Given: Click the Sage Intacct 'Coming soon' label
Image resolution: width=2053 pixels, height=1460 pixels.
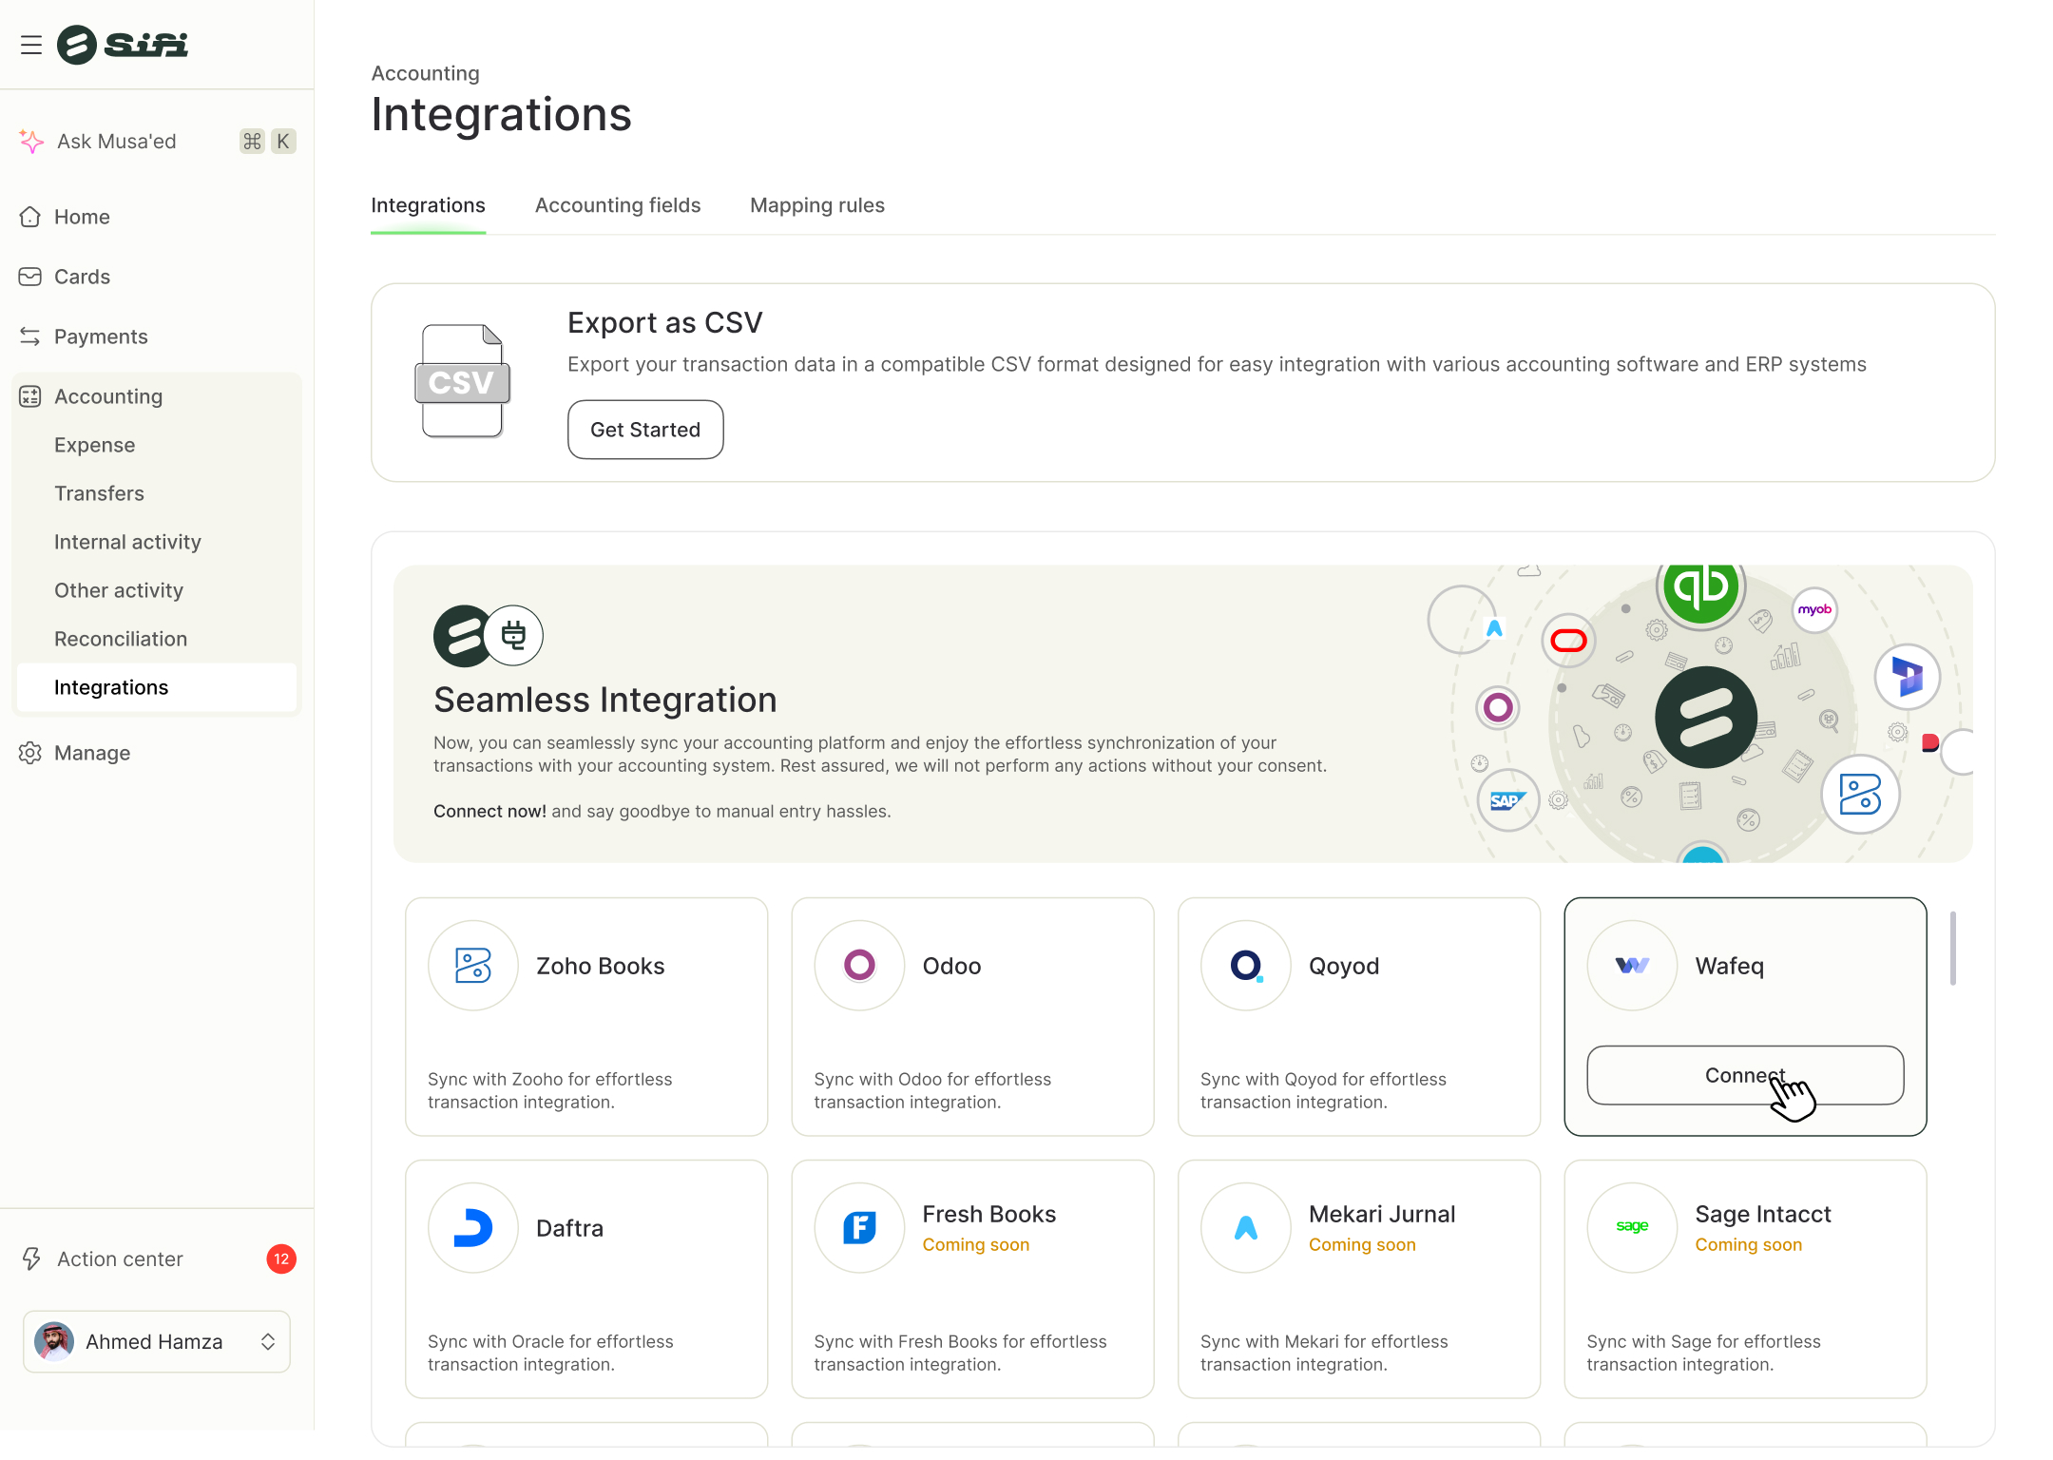Looking at the screenshot, I should [x=1749, y=1244].
